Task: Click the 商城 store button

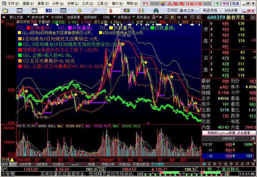Action: [x=226, y=4]
